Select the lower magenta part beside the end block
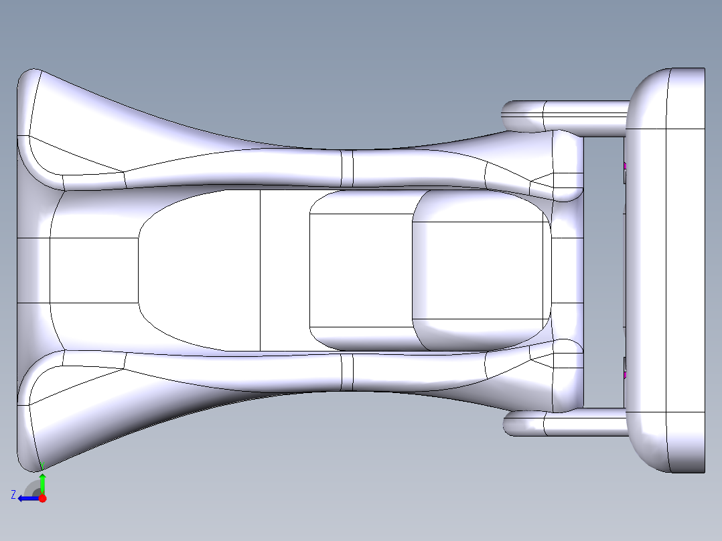Screen dimensions: 722x541 pyautogui.click(x=625, y=375)
